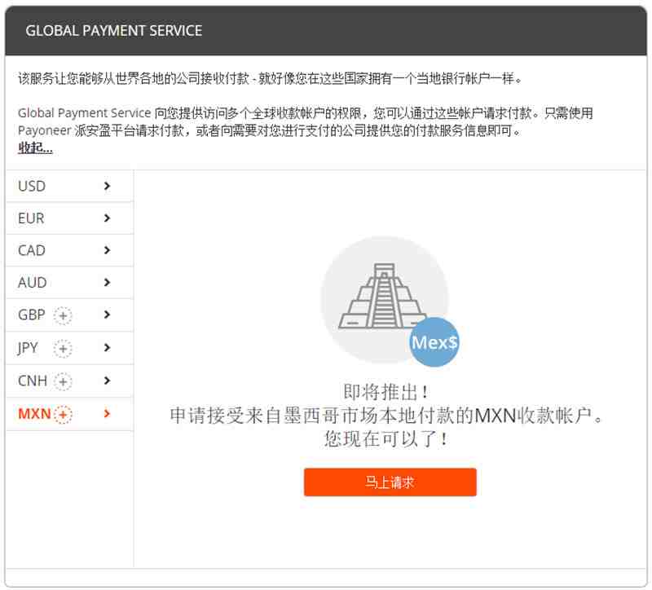Select the CAD currency tab
The image size is (652, 590).
pyautogui.click(x=69, y=250)
